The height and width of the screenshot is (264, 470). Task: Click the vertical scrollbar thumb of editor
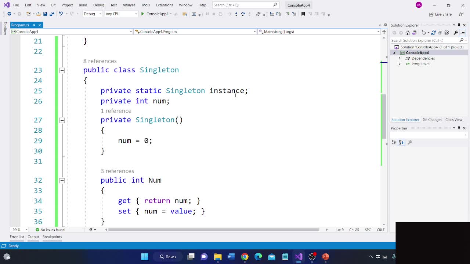point(384,116)
